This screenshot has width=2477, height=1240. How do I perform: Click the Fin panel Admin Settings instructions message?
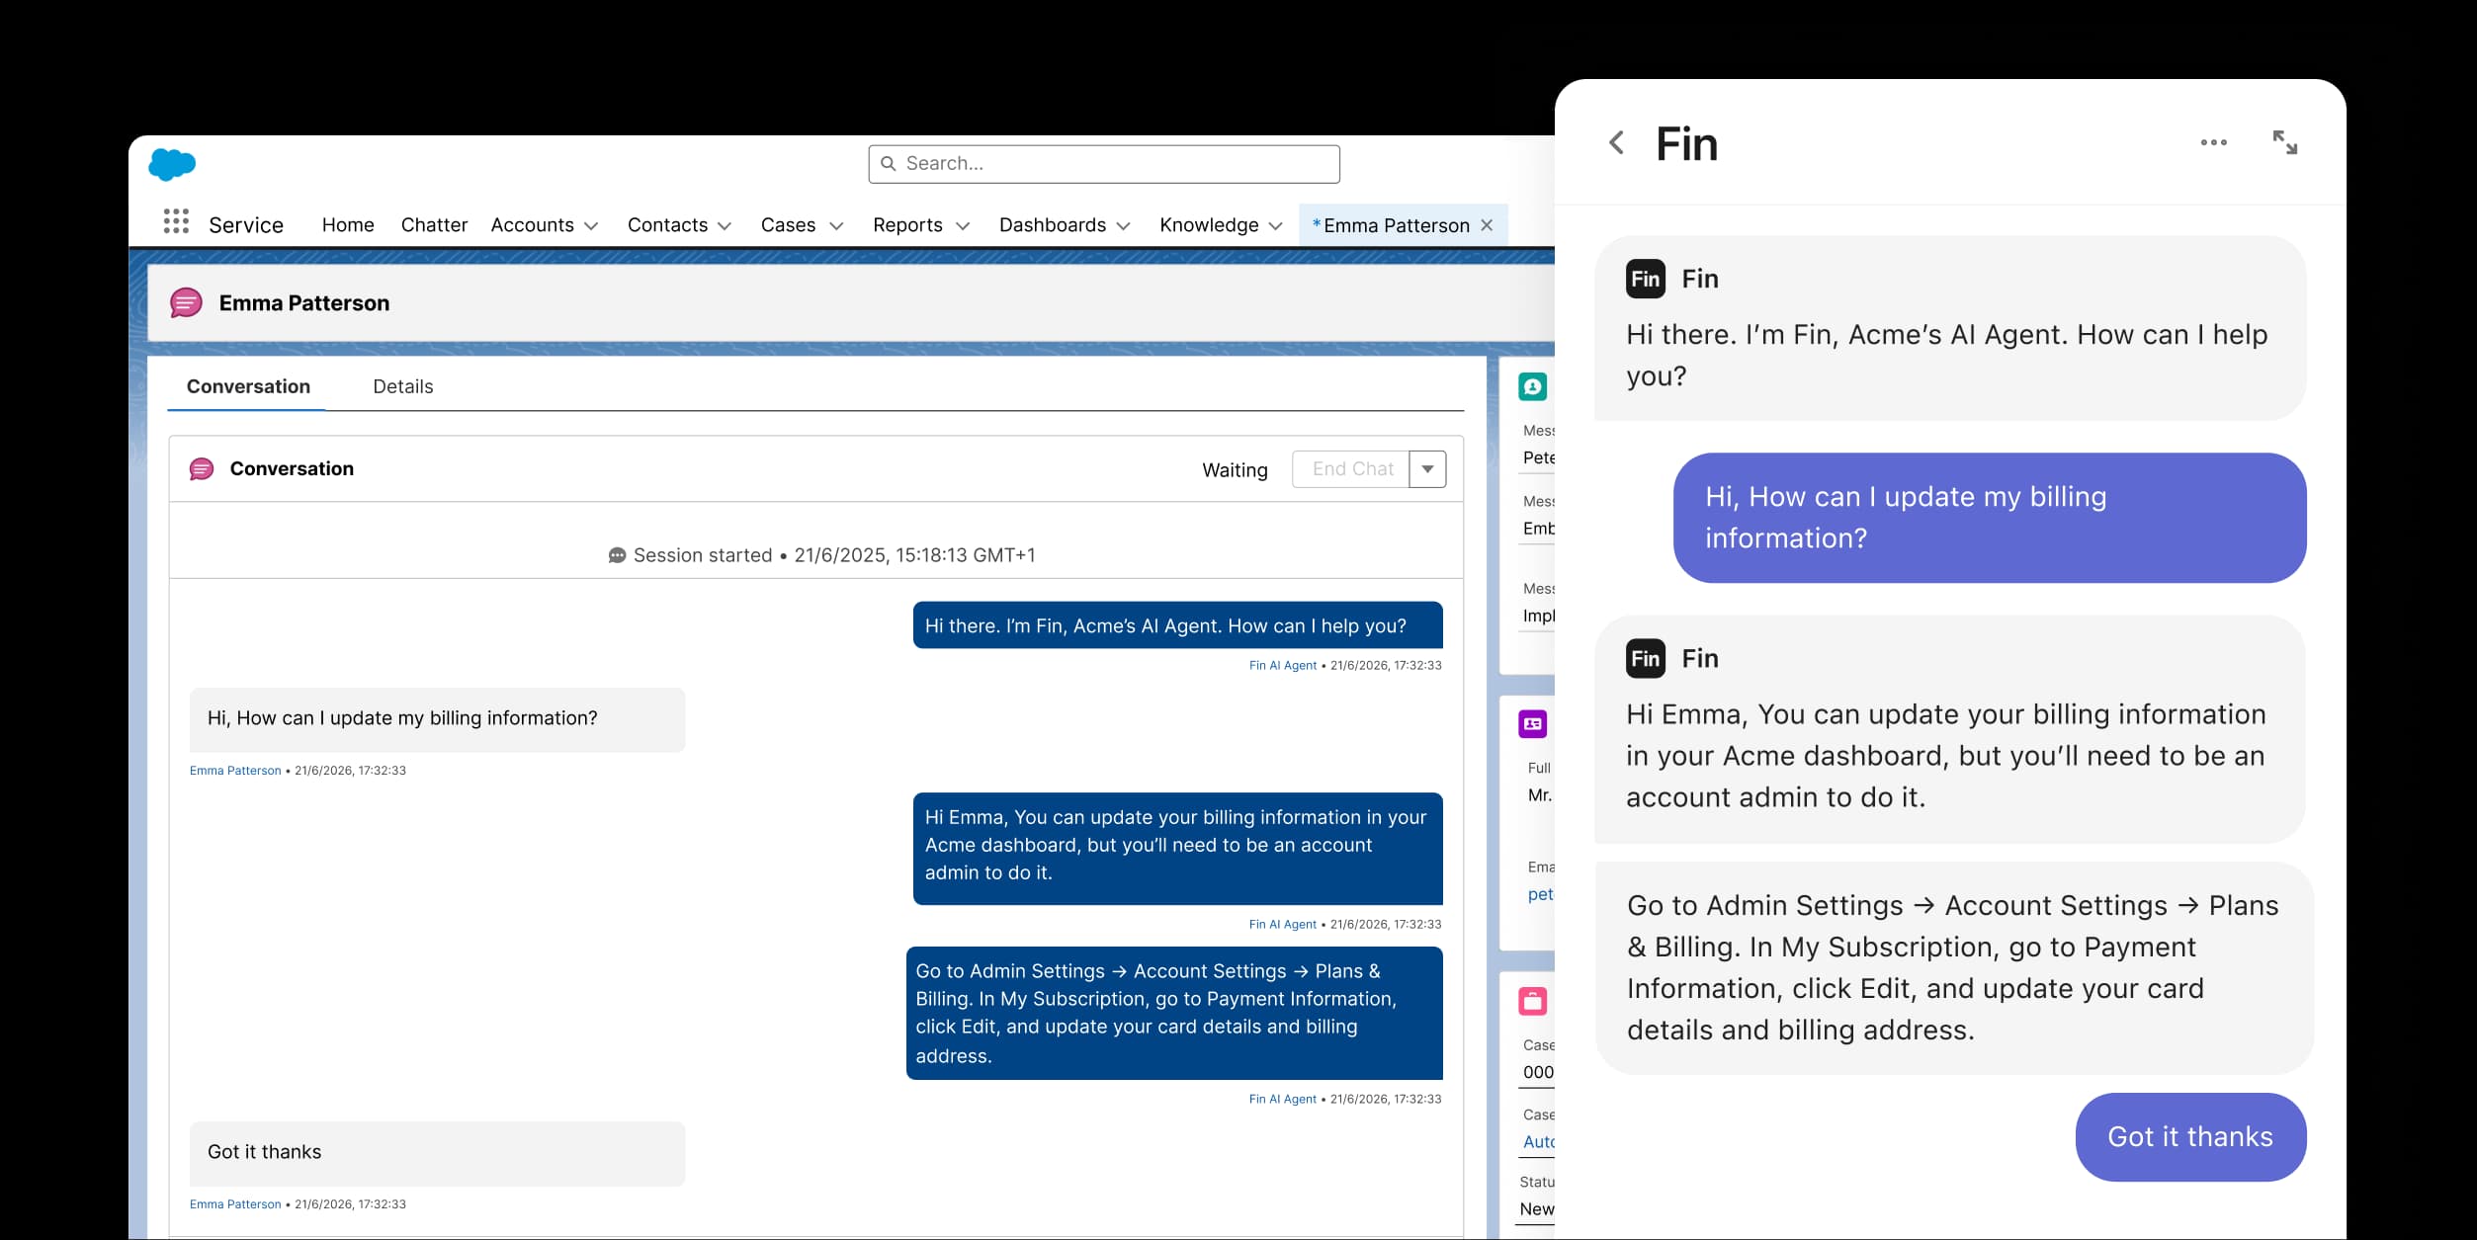pos(1953,968)
